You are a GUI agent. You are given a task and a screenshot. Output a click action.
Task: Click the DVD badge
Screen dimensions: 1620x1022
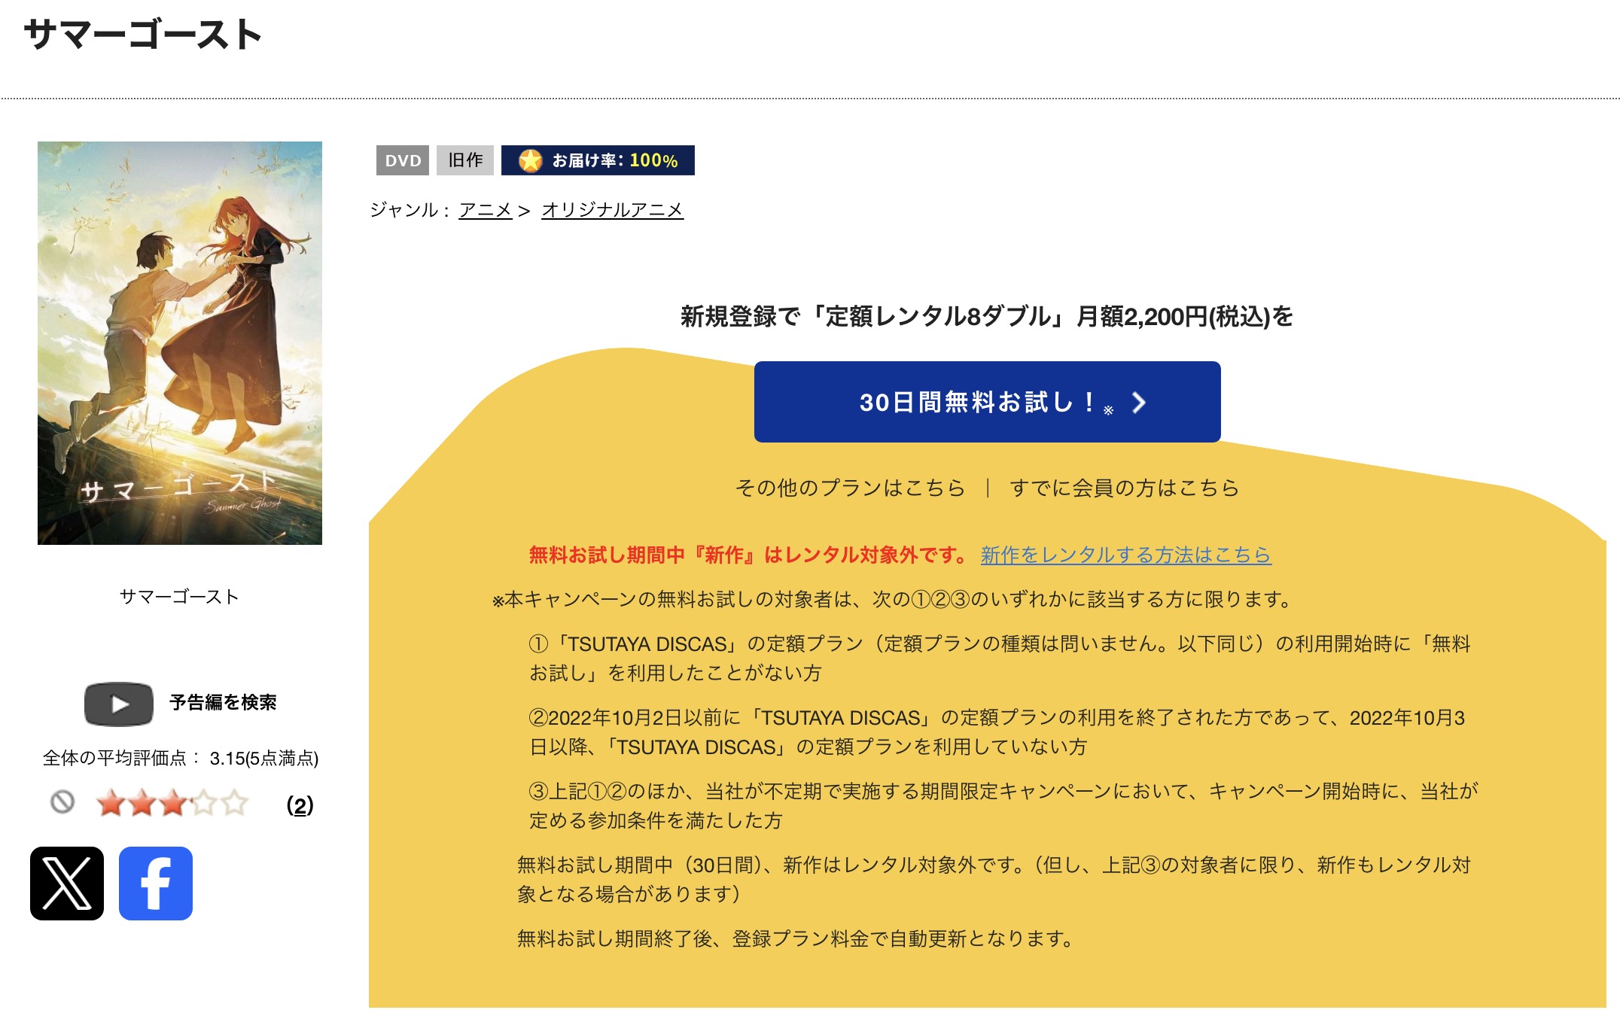coord(403,160)
